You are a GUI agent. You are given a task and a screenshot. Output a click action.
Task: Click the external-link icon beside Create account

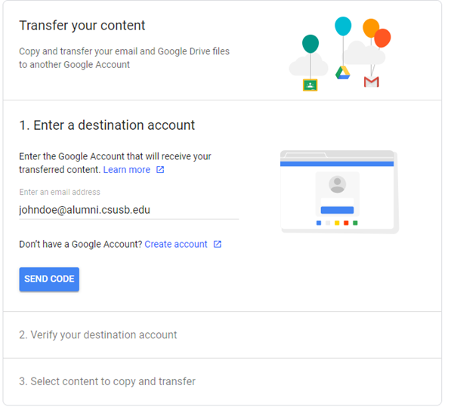[x=218, y=244]
